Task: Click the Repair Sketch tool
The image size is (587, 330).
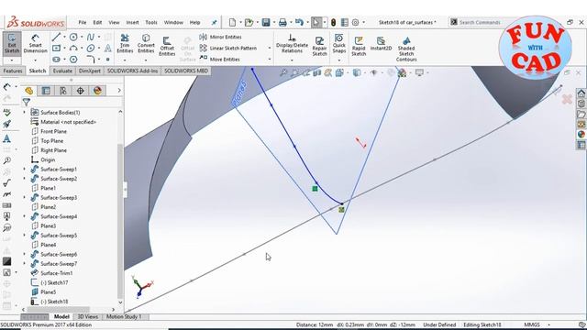Action: tap(320, 47)
